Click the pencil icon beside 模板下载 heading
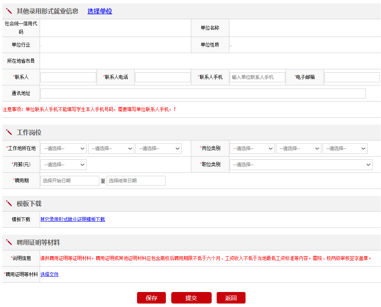This screenshot has height=307, width=381. tap(9, 204)
